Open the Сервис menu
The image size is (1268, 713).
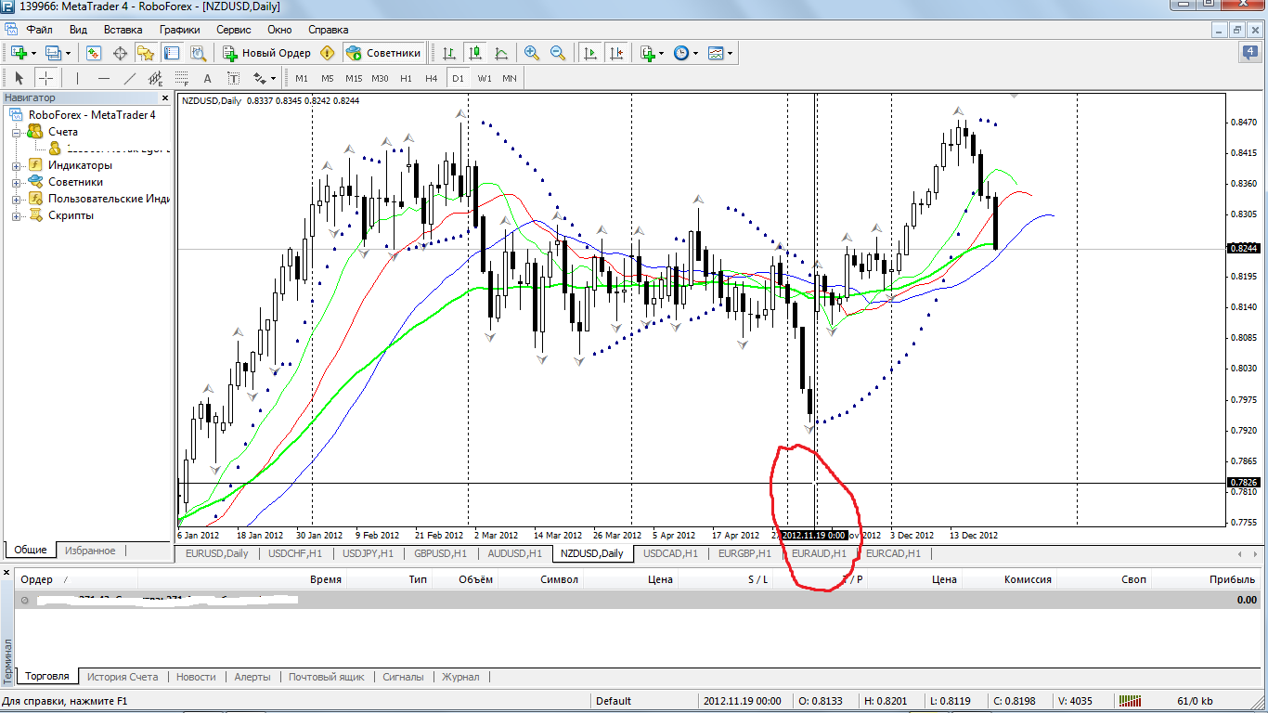point(233,30)
